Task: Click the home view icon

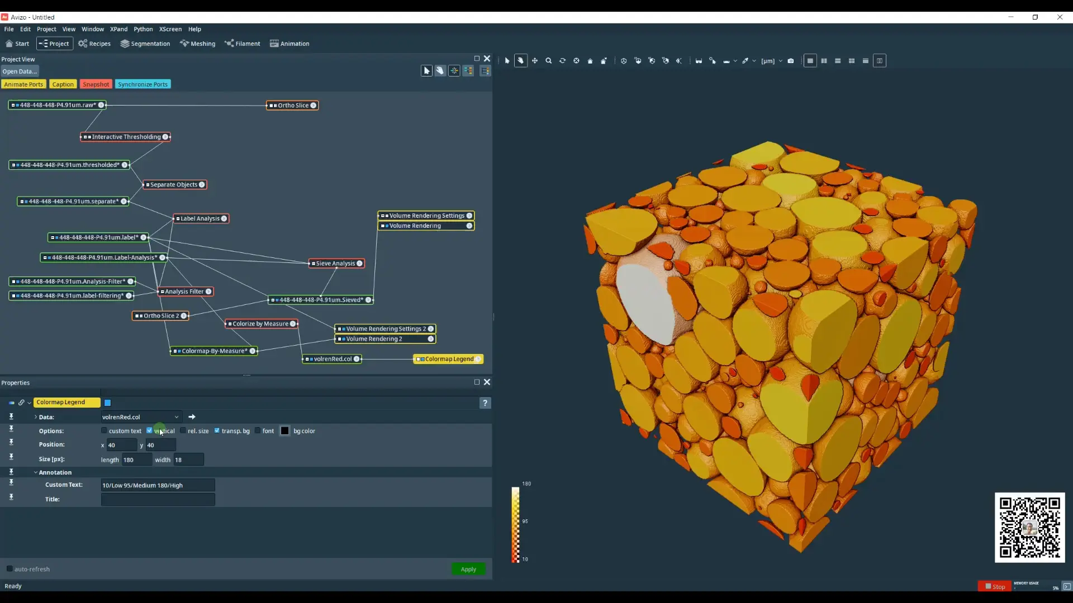Action: click(x=590, y=61)
